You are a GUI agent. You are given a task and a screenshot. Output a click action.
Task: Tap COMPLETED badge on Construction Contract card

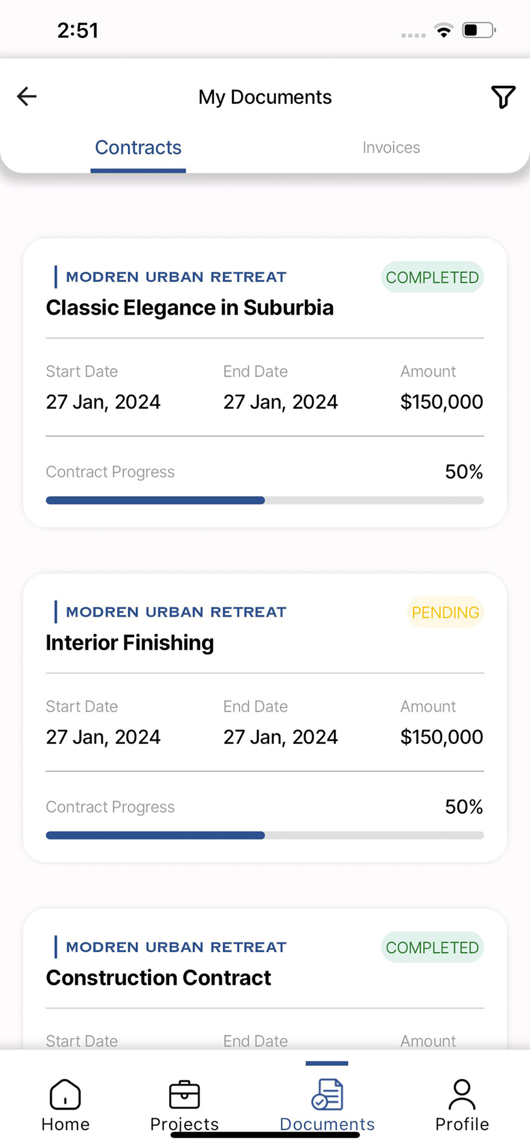point(432,948)
